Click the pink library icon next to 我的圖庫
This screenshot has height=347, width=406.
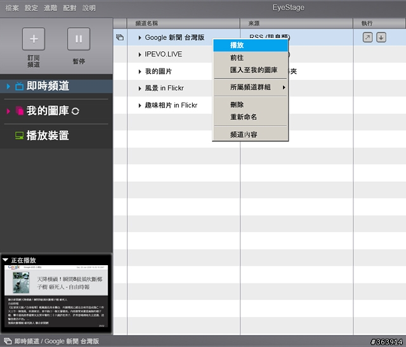pyautogui.click(x=20, y=111)
